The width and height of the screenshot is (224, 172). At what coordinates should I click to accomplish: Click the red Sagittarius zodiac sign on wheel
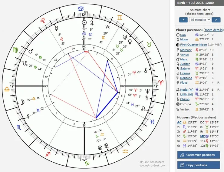point(48,154)
